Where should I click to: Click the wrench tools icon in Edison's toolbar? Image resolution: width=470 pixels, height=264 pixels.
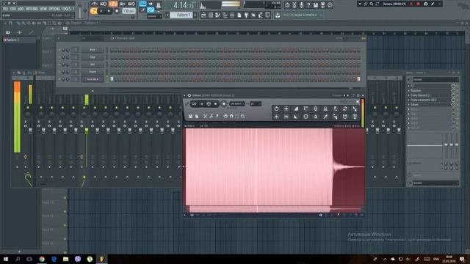click(211, 116)
